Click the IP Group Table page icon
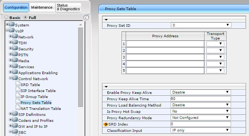The width and height of the screenshot is (249, 136). (x=18, y=96)
